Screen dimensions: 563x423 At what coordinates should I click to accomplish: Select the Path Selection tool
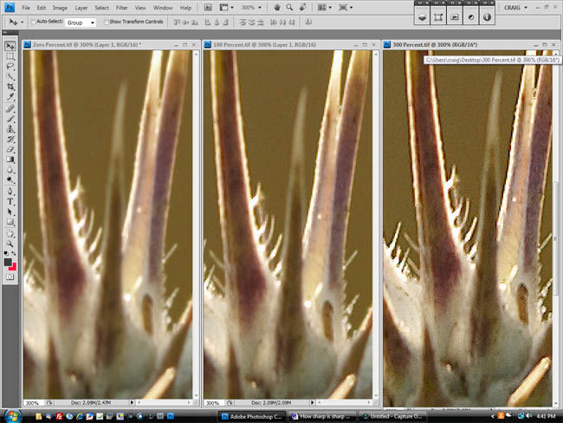point(10,211)
